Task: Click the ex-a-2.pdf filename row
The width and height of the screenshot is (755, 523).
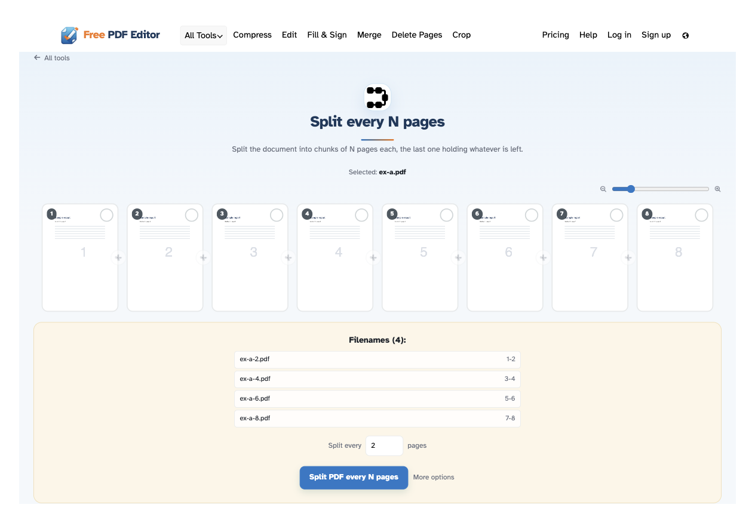Action: click(377, 359)
